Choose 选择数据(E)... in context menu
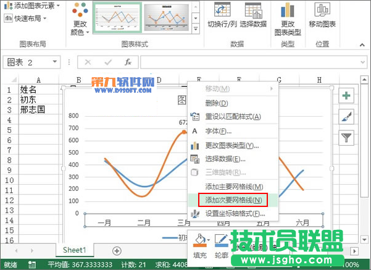 tap(233, 159)
